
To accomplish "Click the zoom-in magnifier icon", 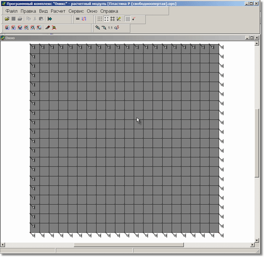I will point(97,28).
